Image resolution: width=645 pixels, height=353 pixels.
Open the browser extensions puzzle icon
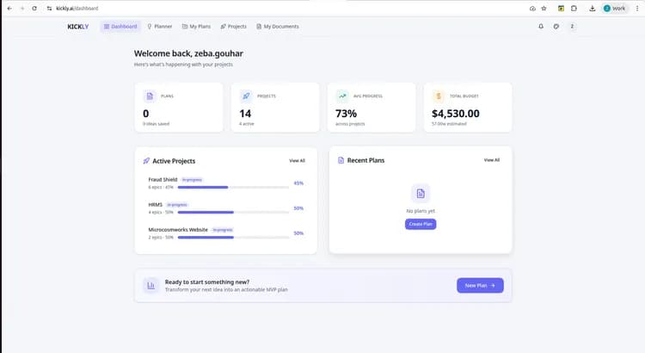pos(574,9)
